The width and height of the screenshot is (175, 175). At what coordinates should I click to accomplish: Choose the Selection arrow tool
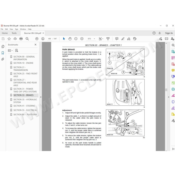(x=64, y=39)
